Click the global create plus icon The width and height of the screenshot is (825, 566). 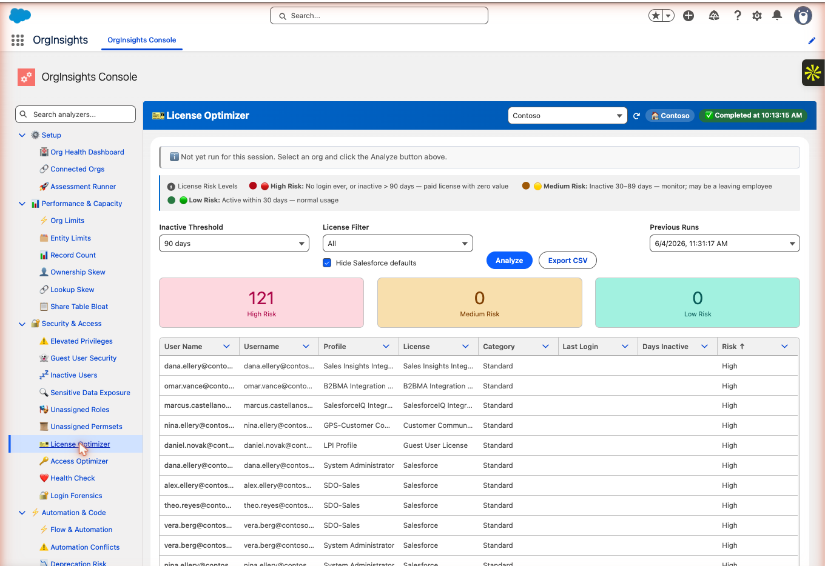(x=689, y=16)
